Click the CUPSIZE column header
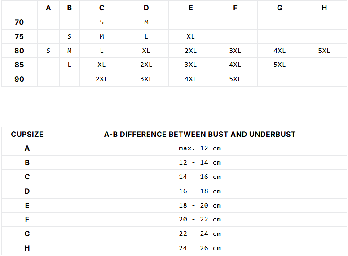The width and height of the screenshot is (348, 256). pos(27,134)
